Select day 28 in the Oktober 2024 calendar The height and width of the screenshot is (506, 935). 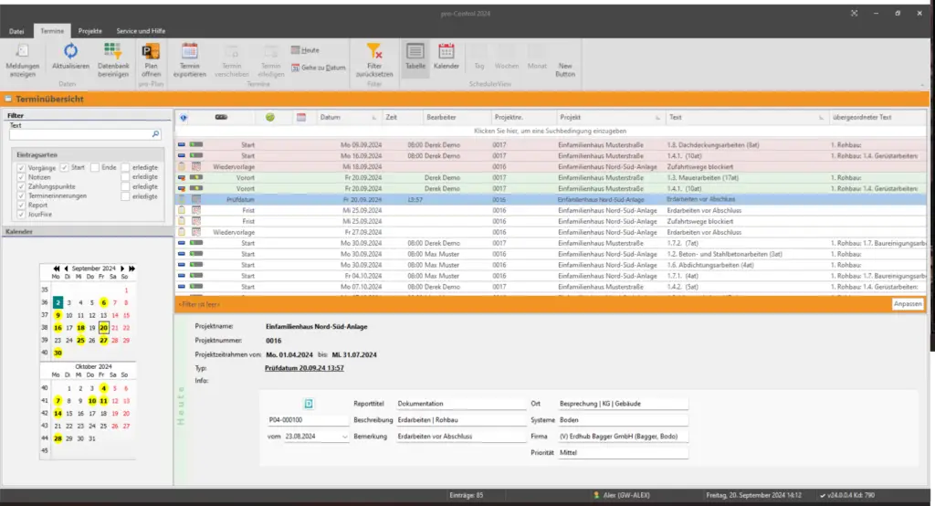58,438
